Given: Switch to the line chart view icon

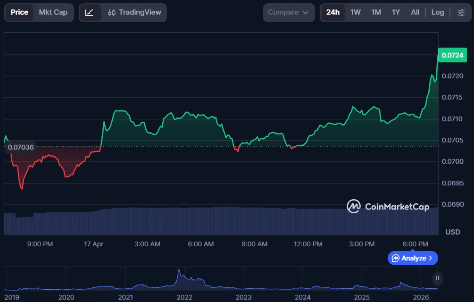Looking at the screenshot, I should pos(90,12).
